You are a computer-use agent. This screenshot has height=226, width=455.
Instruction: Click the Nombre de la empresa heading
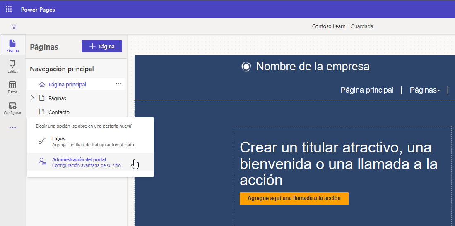pos(313,67)
